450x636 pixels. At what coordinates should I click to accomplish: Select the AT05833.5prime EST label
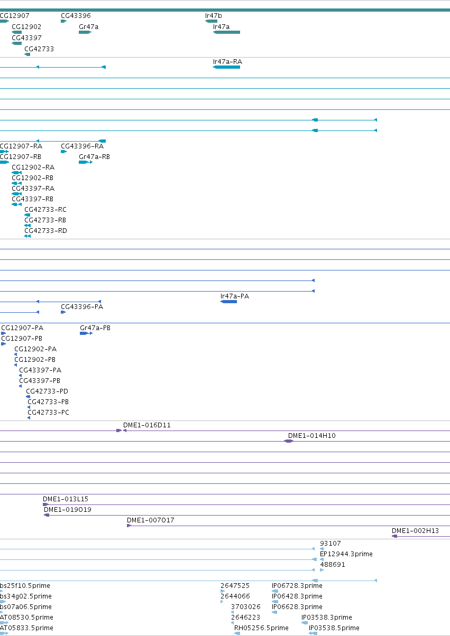(x=26, y=628)
